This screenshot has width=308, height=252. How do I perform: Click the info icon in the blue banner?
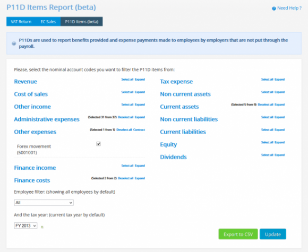click(x=14, y=44)
